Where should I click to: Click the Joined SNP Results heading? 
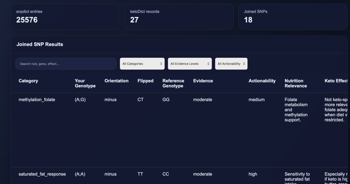pos(40,44)
